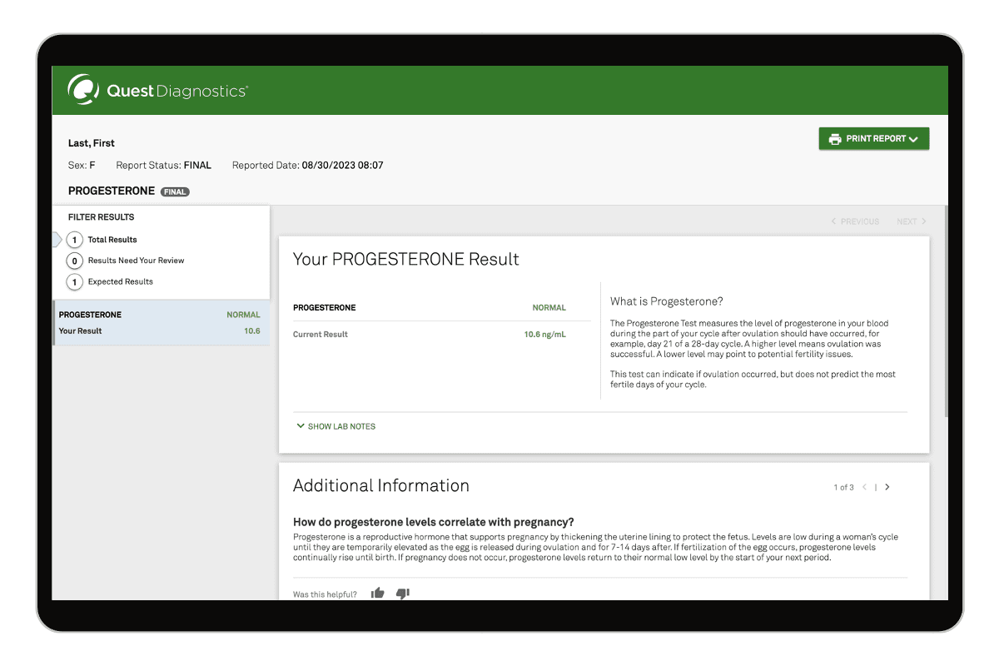The image size is (999, 666).
Task: Click the left pagination arrow under Additional Information
Action: tap(866, 487)
